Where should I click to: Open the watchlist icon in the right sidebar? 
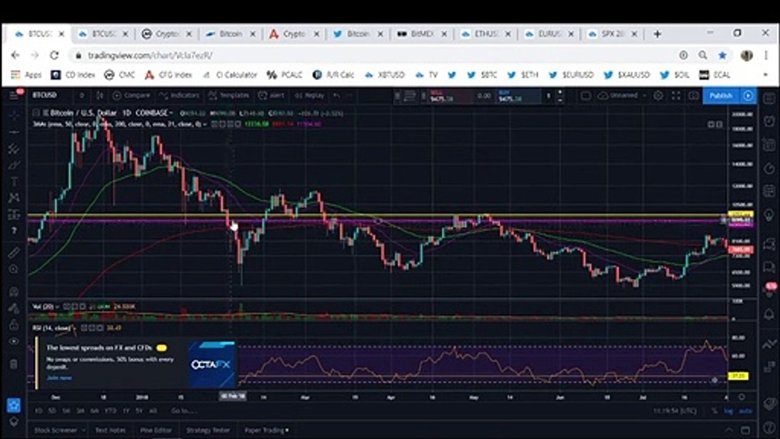pos(770,98)
